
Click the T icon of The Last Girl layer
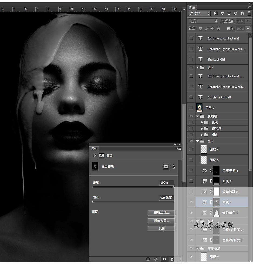tap(200, 59)
